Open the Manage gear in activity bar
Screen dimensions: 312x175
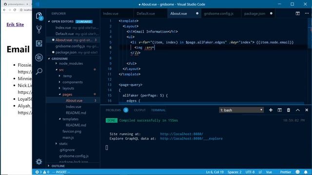39,161
